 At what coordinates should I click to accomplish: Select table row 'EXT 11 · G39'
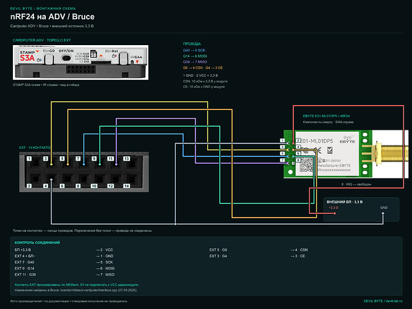point(25,274)
